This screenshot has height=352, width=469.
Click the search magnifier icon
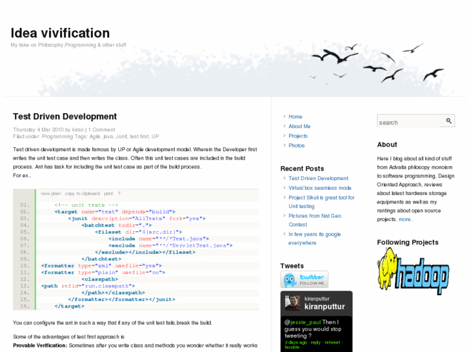pos(448,121)
